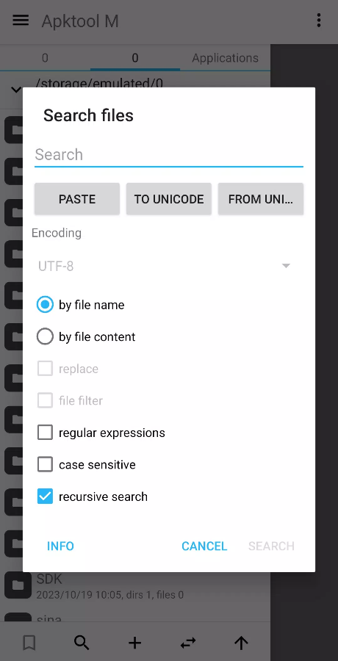338x661 pixels.
Task: Open the SDK folder icon
Action: click(x=18, y=585)
